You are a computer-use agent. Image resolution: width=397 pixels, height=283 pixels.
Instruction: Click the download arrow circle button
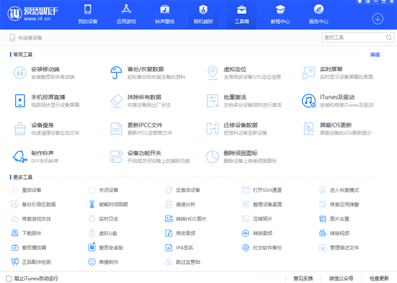tap(378, 19)
